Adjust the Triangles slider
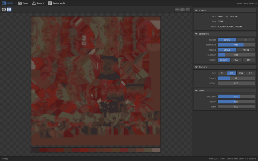 (x=236, y=45)
